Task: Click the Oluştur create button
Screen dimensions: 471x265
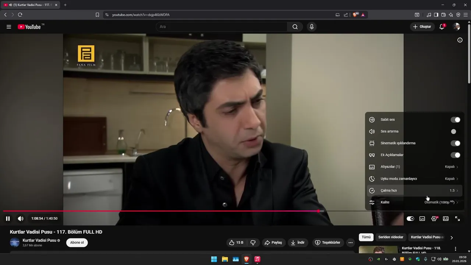Action: click(x=422, y=27)
